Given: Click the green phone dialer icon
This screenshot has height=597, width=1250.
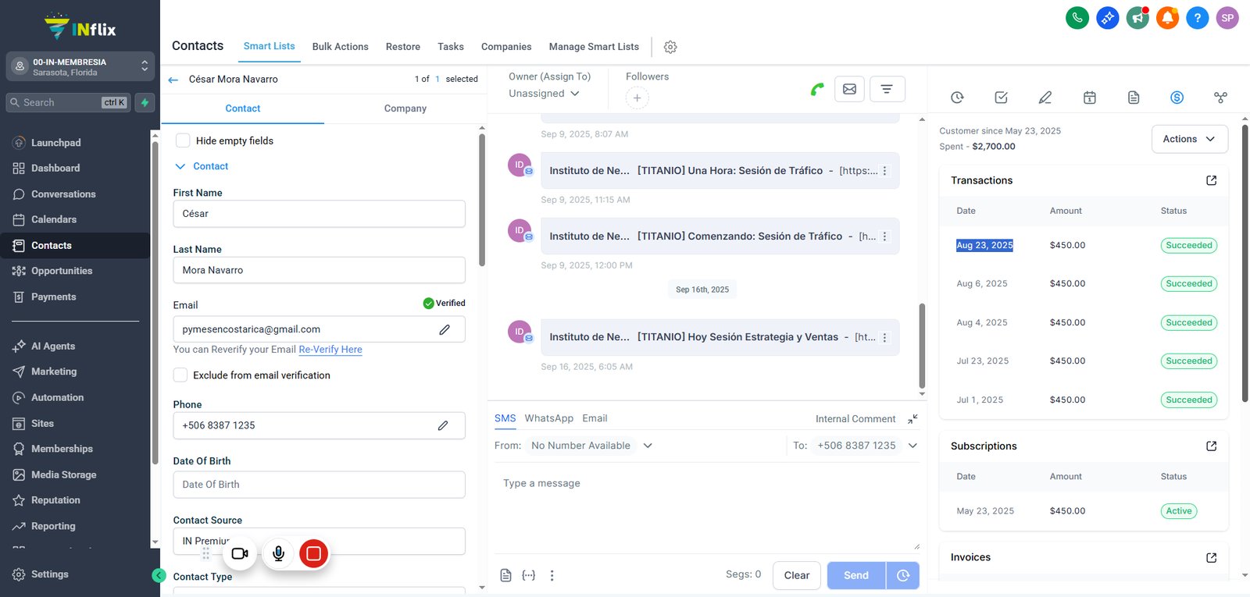Looking at the screenshot, I should tap(1077, 18).
